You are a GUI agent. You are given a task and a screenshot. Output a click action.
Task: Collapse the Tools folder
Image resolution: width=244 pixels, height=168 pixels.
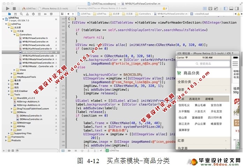click(9, 94)
